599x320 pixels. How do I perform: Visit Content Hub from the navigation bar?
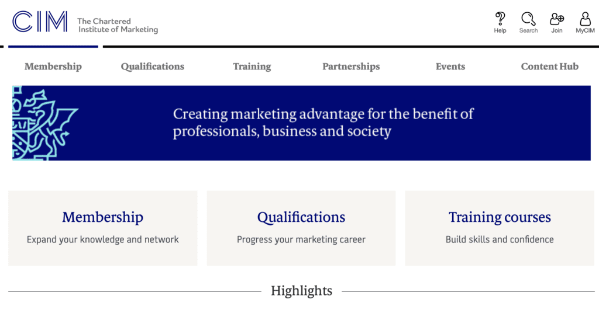tap(549, 67)
